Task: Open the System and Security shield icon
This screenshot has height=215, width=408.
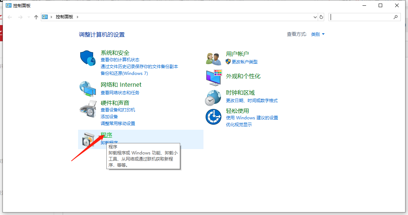Action: click(x=88, y=58)
